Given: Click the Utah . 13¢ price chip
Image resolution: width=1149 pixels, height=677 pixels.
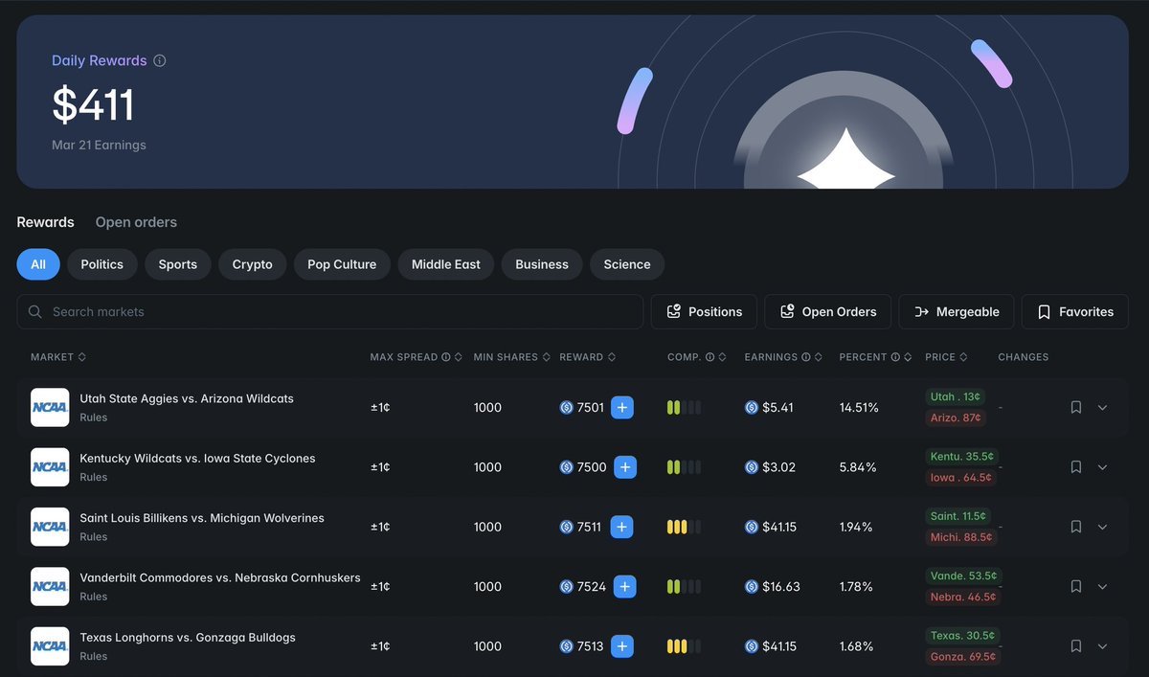Looking at the screenshot, I should 956,397.
